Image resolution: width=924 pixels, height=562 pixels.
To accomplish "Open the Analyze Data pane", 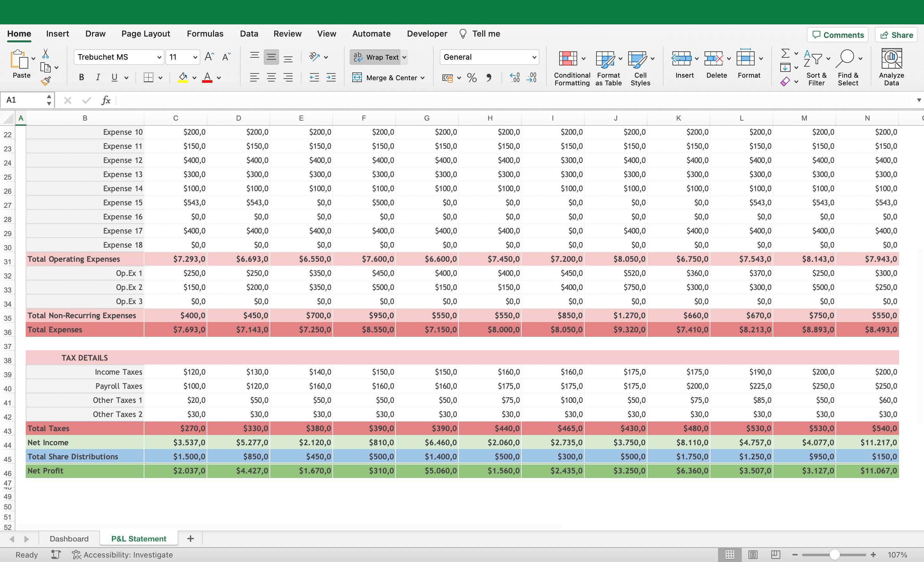I will click(x=892, y=66).
